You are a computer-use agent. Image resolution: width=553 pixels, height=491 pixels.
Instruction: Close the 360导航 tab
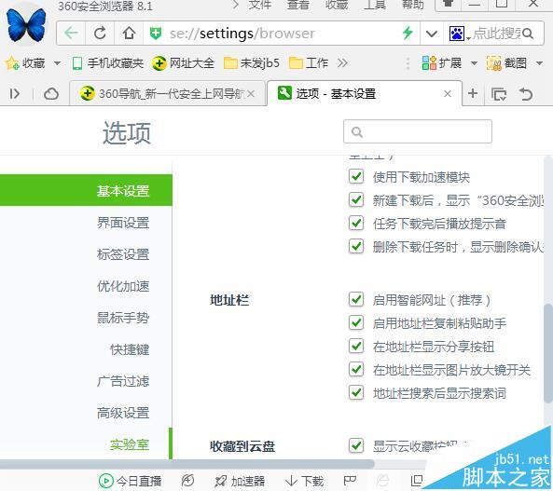point(251,94)
